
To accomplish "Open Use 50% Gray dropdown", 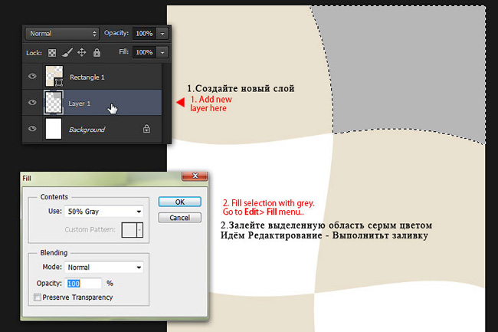I will coord(104,212).
